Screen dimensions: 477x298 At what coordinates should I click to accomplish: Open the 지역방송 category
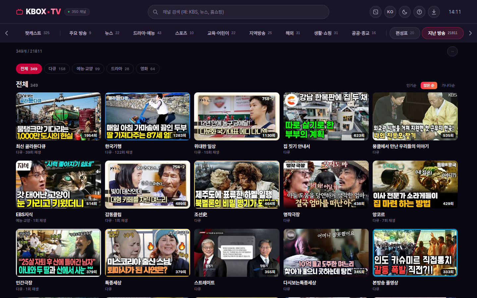pyautogui.click(x=260, y=33)
